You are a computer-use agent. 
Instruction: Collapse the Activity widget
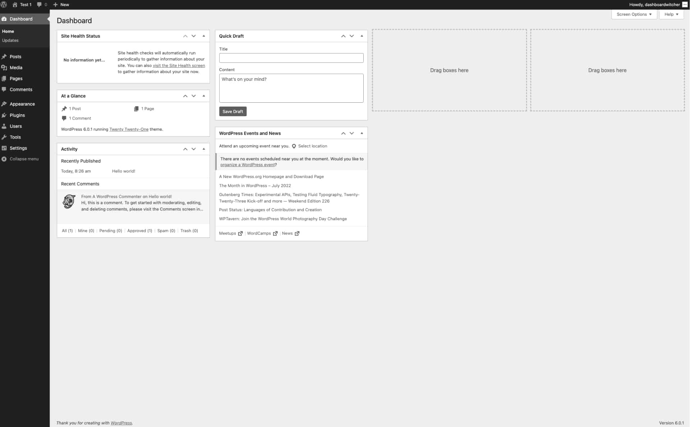tap(203, 149)
